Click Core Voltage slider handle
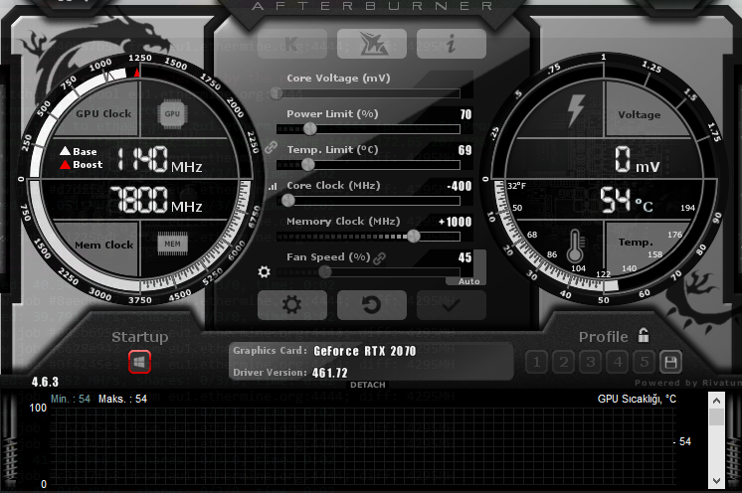The image size is (742, 493). (277, 93)
